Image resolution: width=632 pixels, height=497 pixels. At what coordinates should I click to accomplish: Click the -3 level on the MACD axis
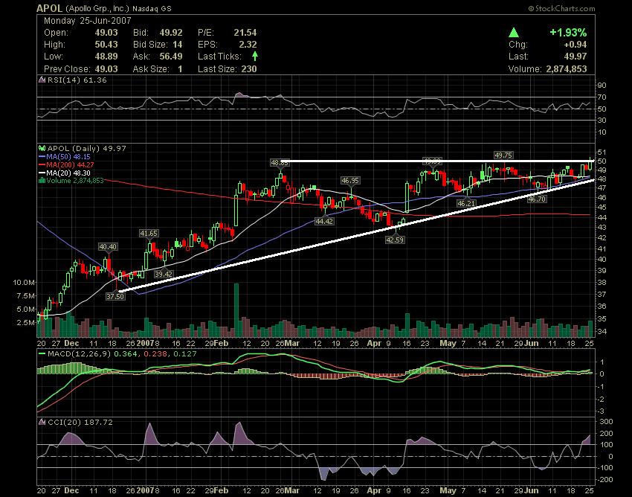pos(602,412)
